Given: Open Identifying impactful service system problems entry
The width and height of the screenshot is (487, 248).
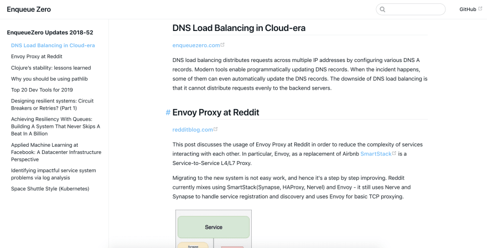Looking at the screenshot, I should click(x=54, y=174).
